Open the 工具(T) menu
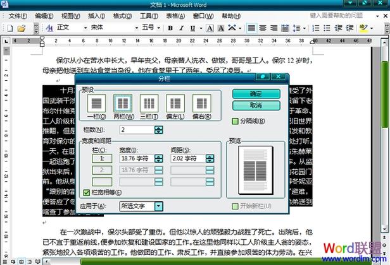 coord(149,16)
